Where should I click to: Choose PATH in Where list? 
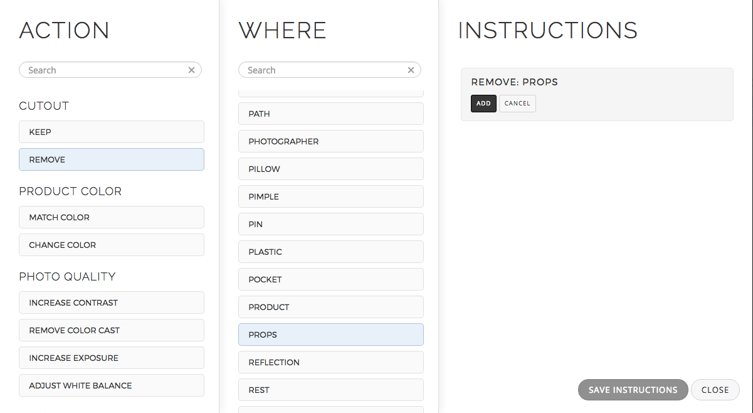point(331,114)
